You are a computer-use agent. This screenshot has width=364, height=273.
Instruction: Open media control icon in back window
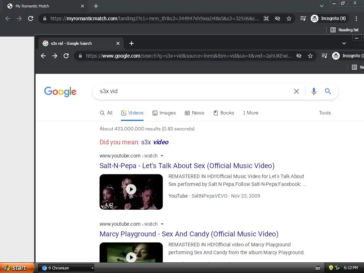tap(303, 18)
